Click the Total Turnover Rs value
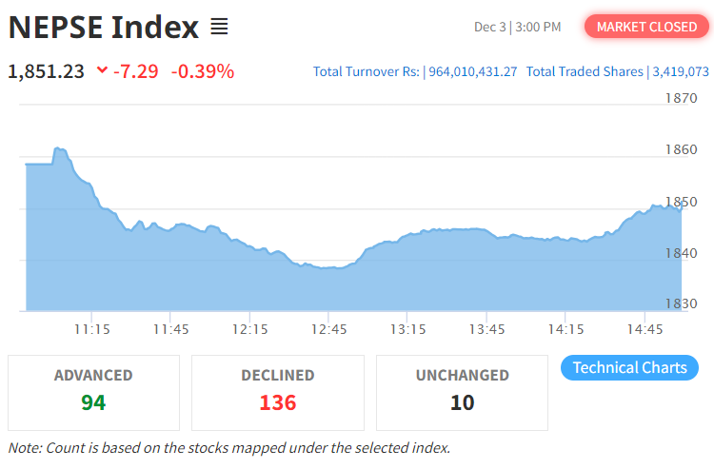 tap(471, 71)
